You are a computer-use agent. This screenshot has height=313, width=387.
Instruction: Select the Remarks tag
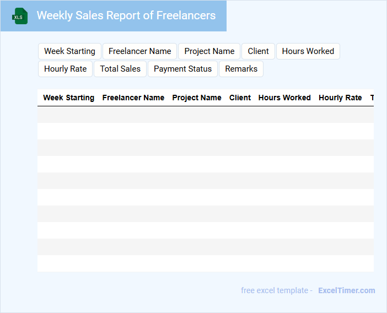[x=241, y=69]
